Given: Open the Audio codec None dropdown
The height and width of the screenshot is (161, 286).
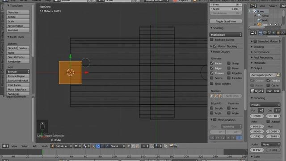Looking at the screenshot, I should pos(271,144).
